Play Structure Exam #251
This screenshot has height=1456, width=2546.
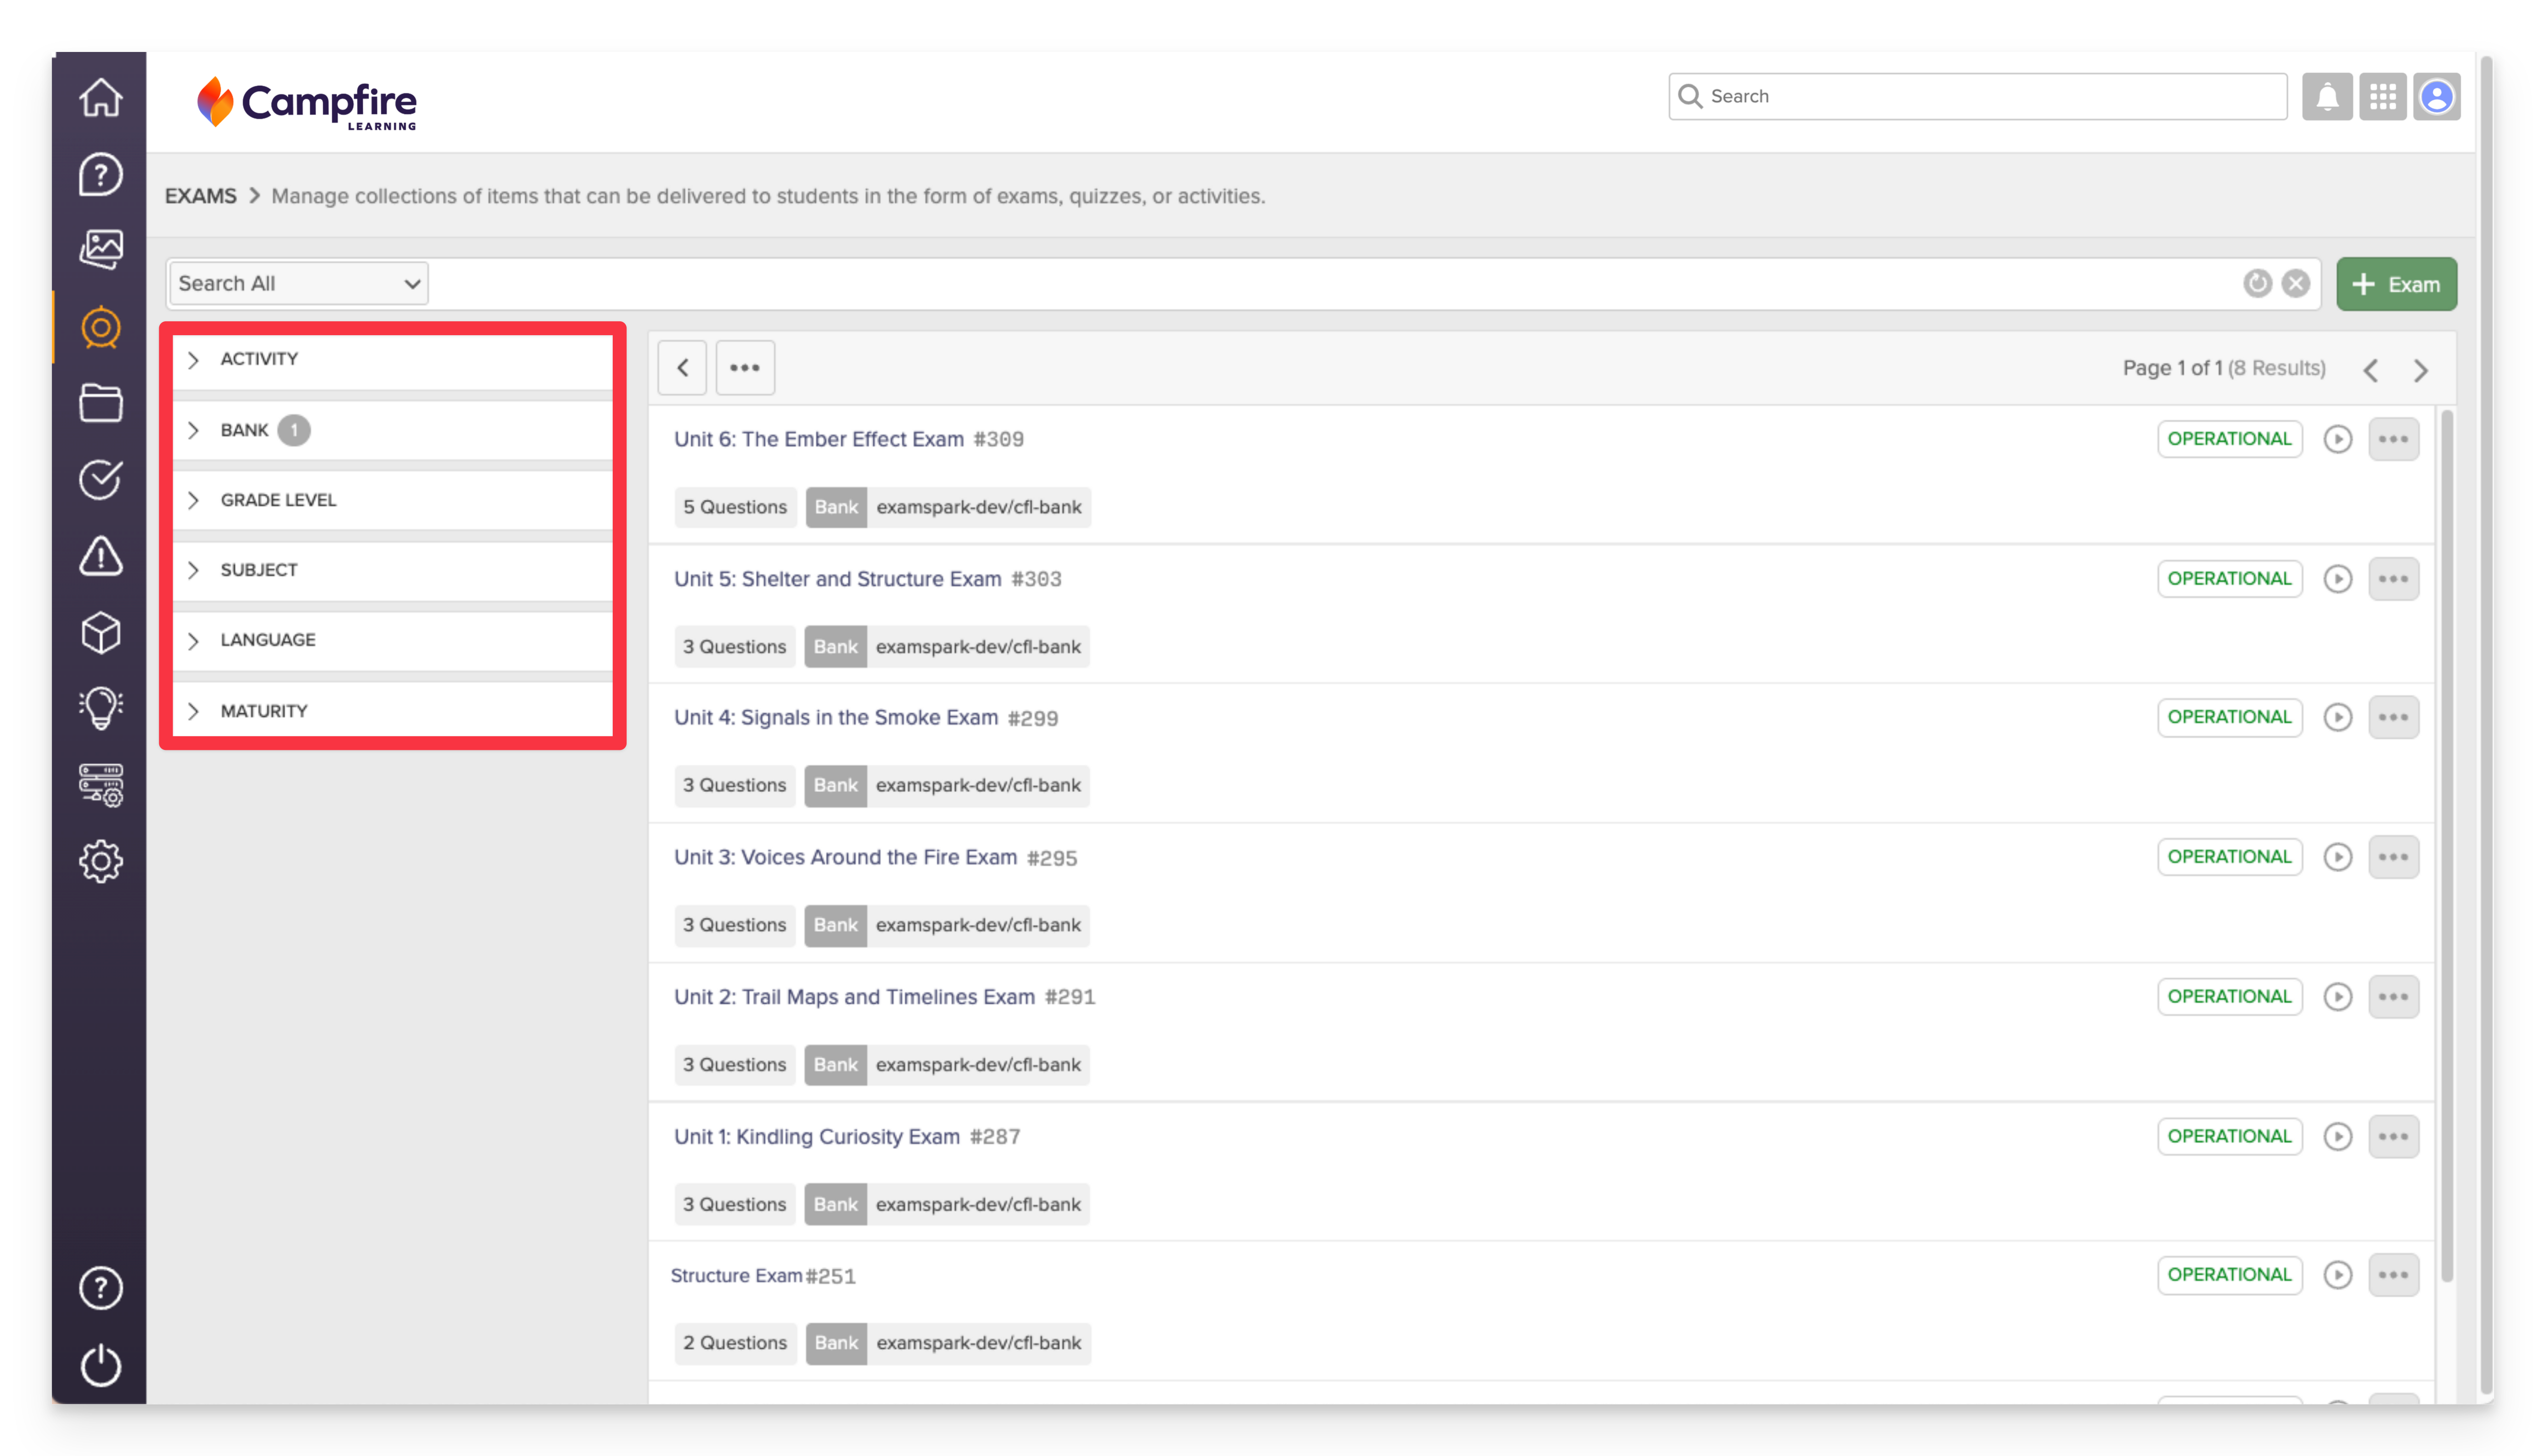[2338, 1275]
